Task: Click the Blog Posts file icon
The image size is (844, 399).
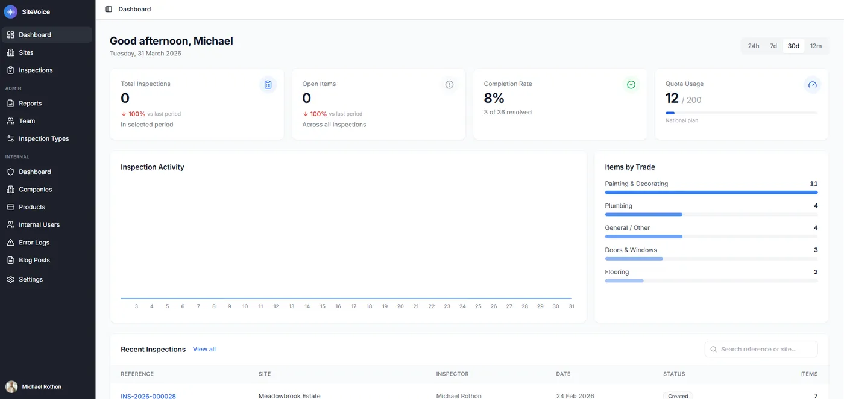Action: point(10,260)
